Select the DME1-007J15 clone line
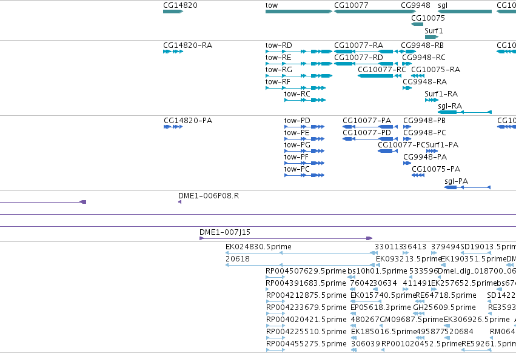 point(286,238)
